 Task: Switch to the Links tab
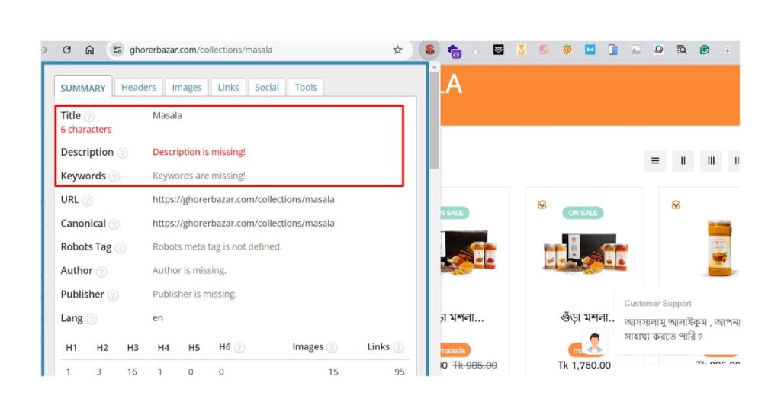[x=228, y=88]
